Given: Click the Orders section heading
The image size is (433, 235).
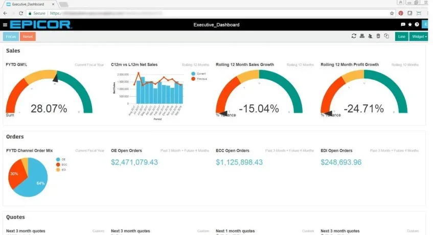Looking at the screenshot, I should 15,137.
